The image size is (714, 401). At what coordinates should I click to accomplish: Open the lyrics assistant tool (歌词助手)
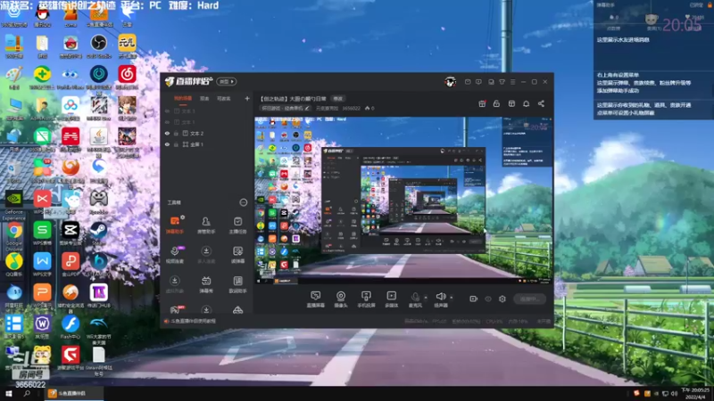click(x=237, y=284)
